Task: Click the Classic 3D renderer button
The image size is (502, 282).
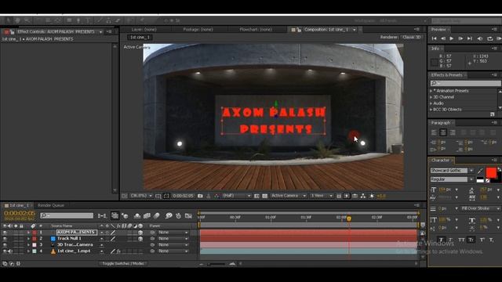Action: (412, 37)
